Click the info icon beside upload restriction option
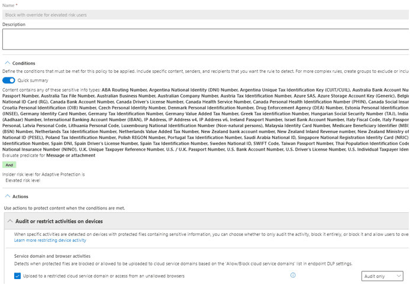 (293, 275)
